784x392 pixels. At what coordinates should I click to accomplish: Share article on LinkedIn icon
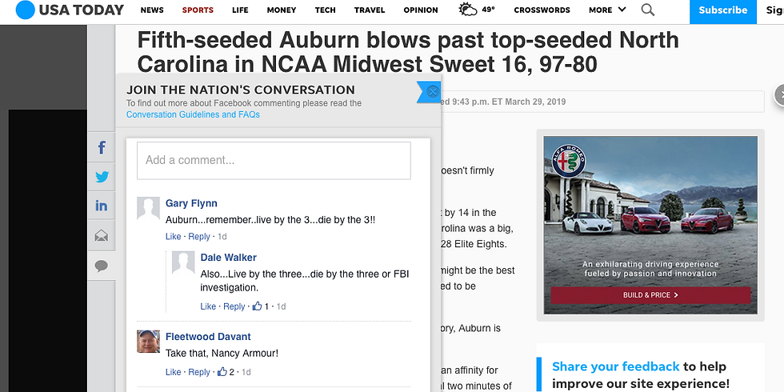[102, 206]
